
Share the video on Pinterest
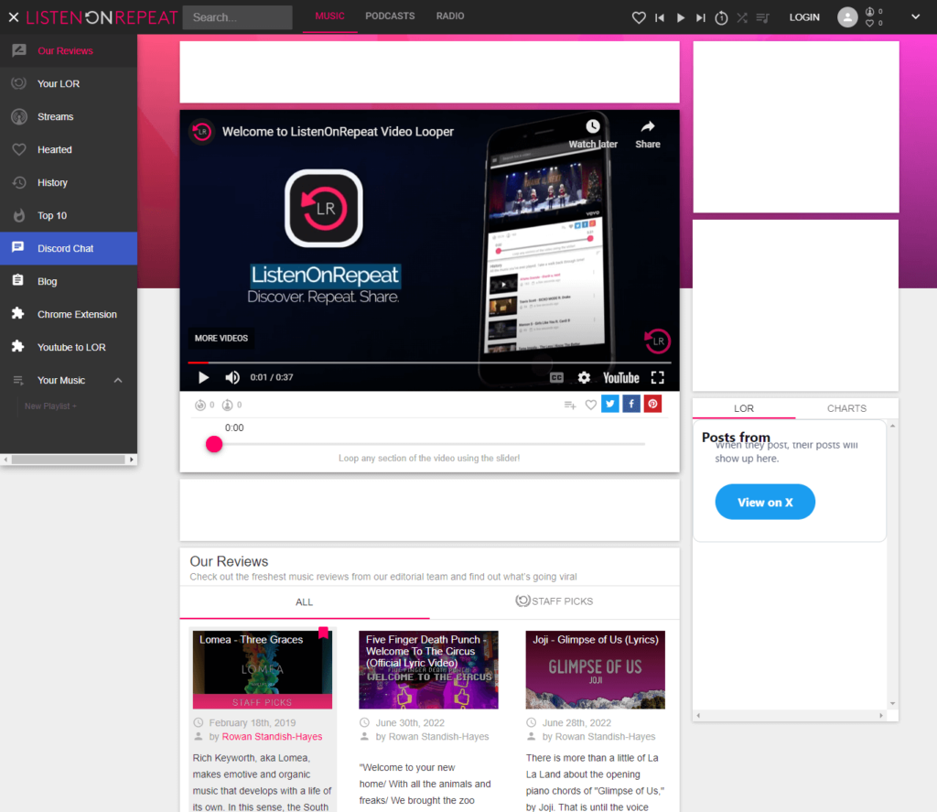point(652,404)
